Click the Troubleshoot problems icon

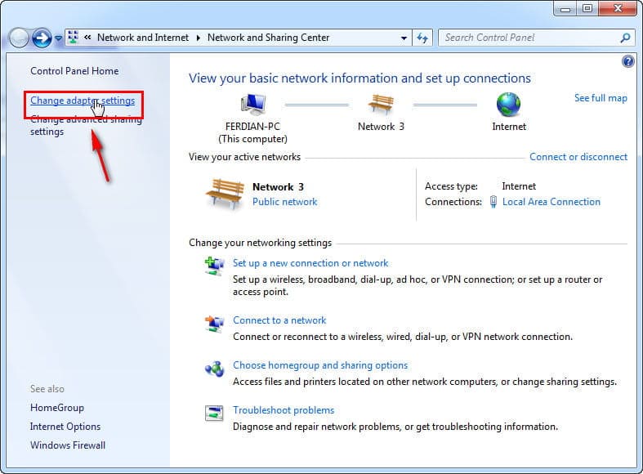(214, 414)
